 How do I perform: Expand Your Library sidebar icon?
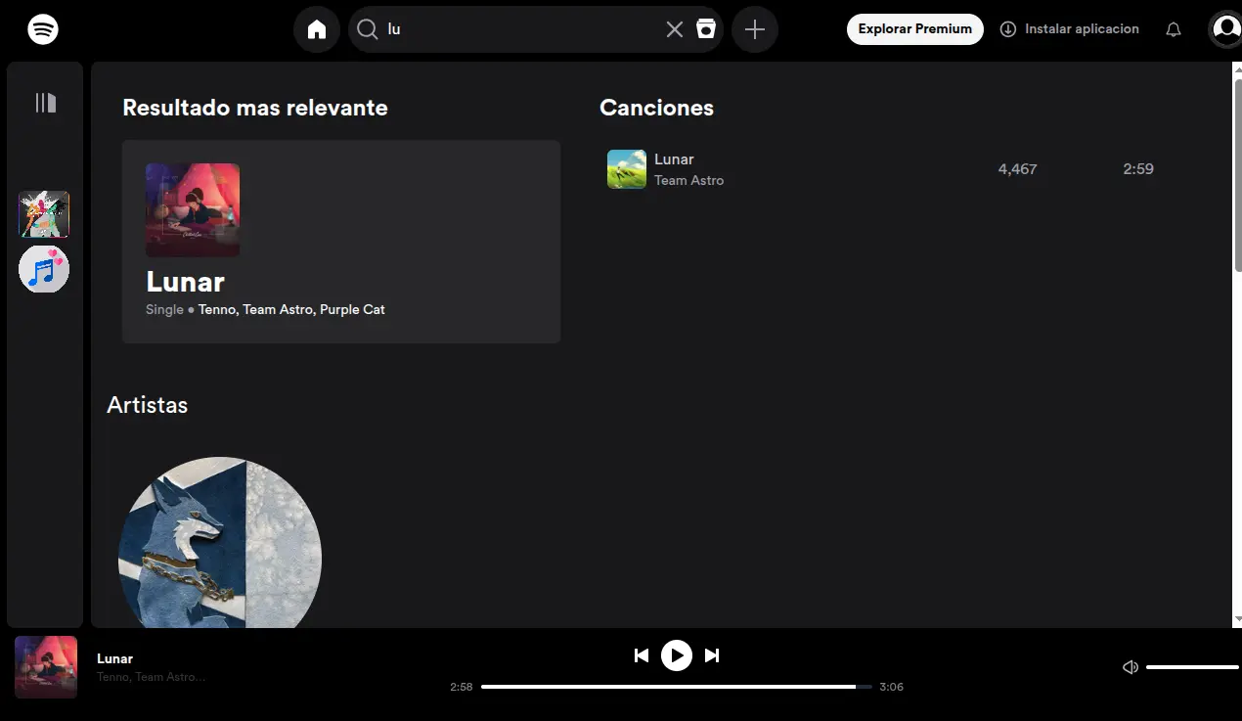pos(45,103)
